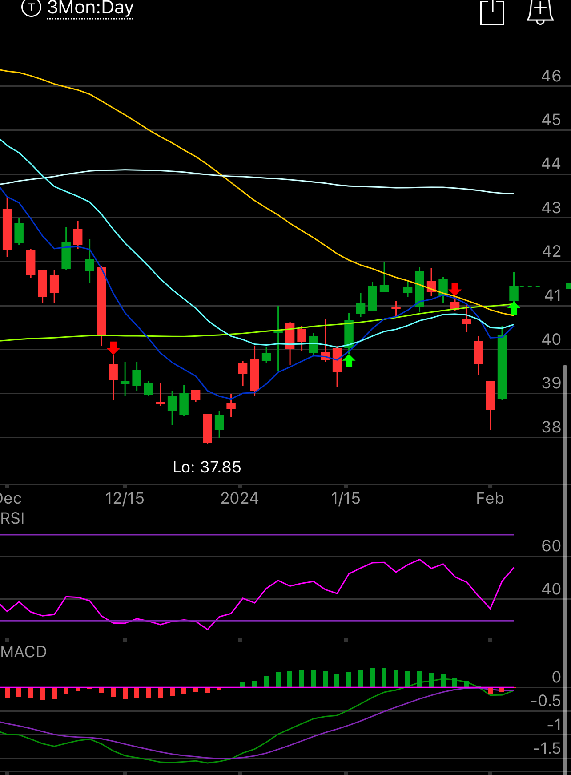Tap the red sell arrow near 12/15

(x=113, y=348)
